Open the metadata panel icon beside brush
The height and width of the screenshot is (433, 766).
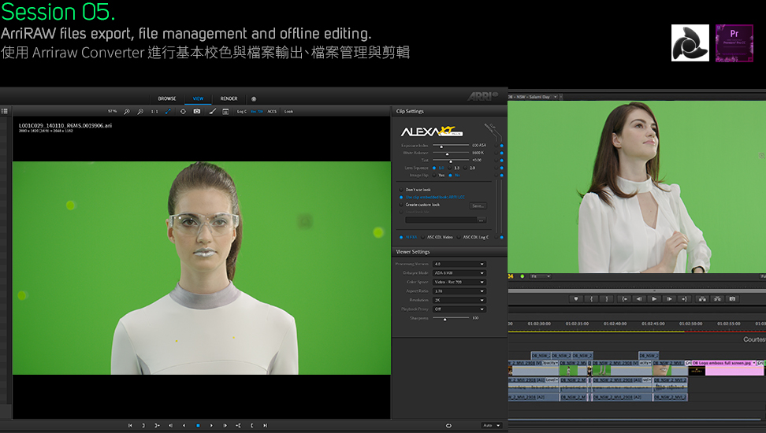point(225,111)
